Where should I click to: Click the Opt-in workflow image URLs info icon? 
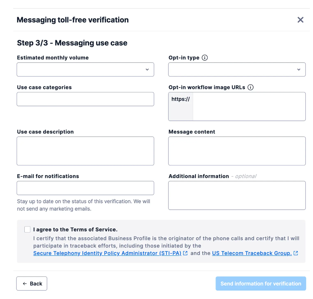251,87
